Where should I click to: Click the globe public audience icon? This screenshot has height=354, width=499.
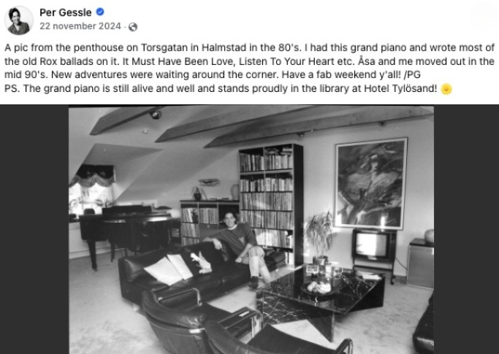click(x=133, y=27)
